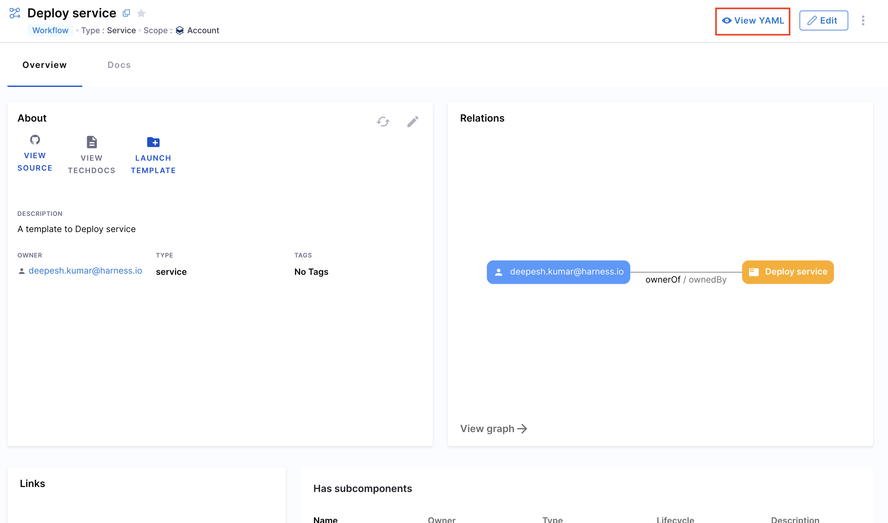Viewport: 888px width, 523px height.
Task: Click the Edit button with pencil icon
Action: tap(823, 20)
